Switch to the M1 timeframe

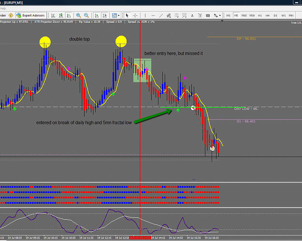[228, 15]
